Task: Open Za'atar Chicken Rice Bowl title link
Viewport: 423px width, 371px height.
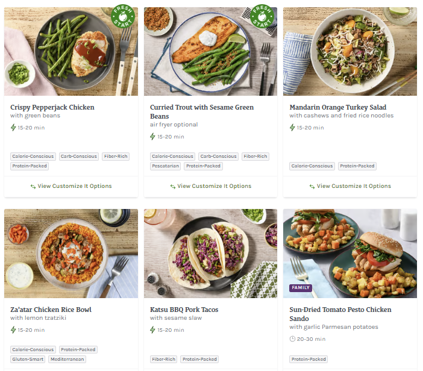Action: 51,310
